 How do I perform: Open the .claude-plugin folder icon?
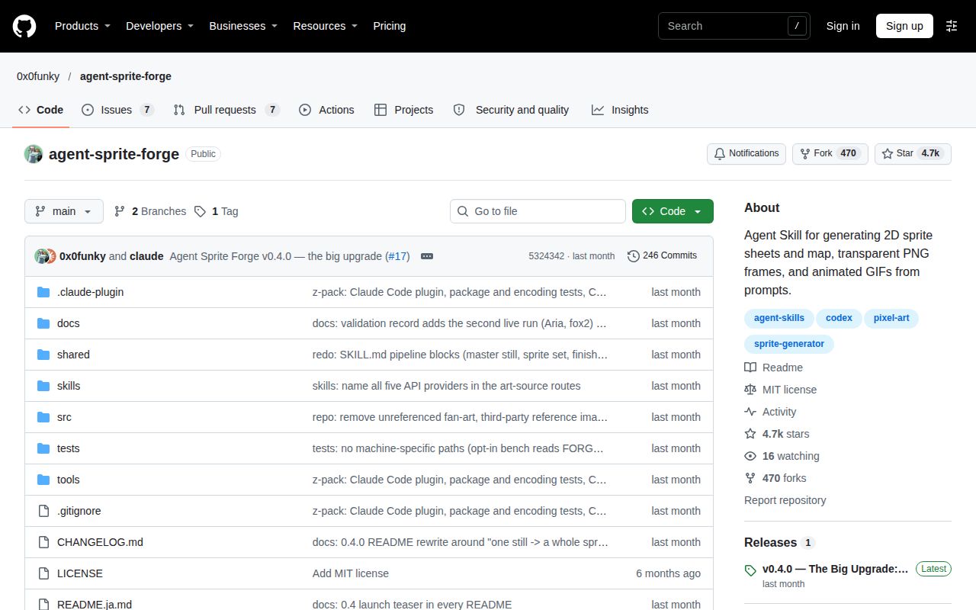tap(43, 292)
